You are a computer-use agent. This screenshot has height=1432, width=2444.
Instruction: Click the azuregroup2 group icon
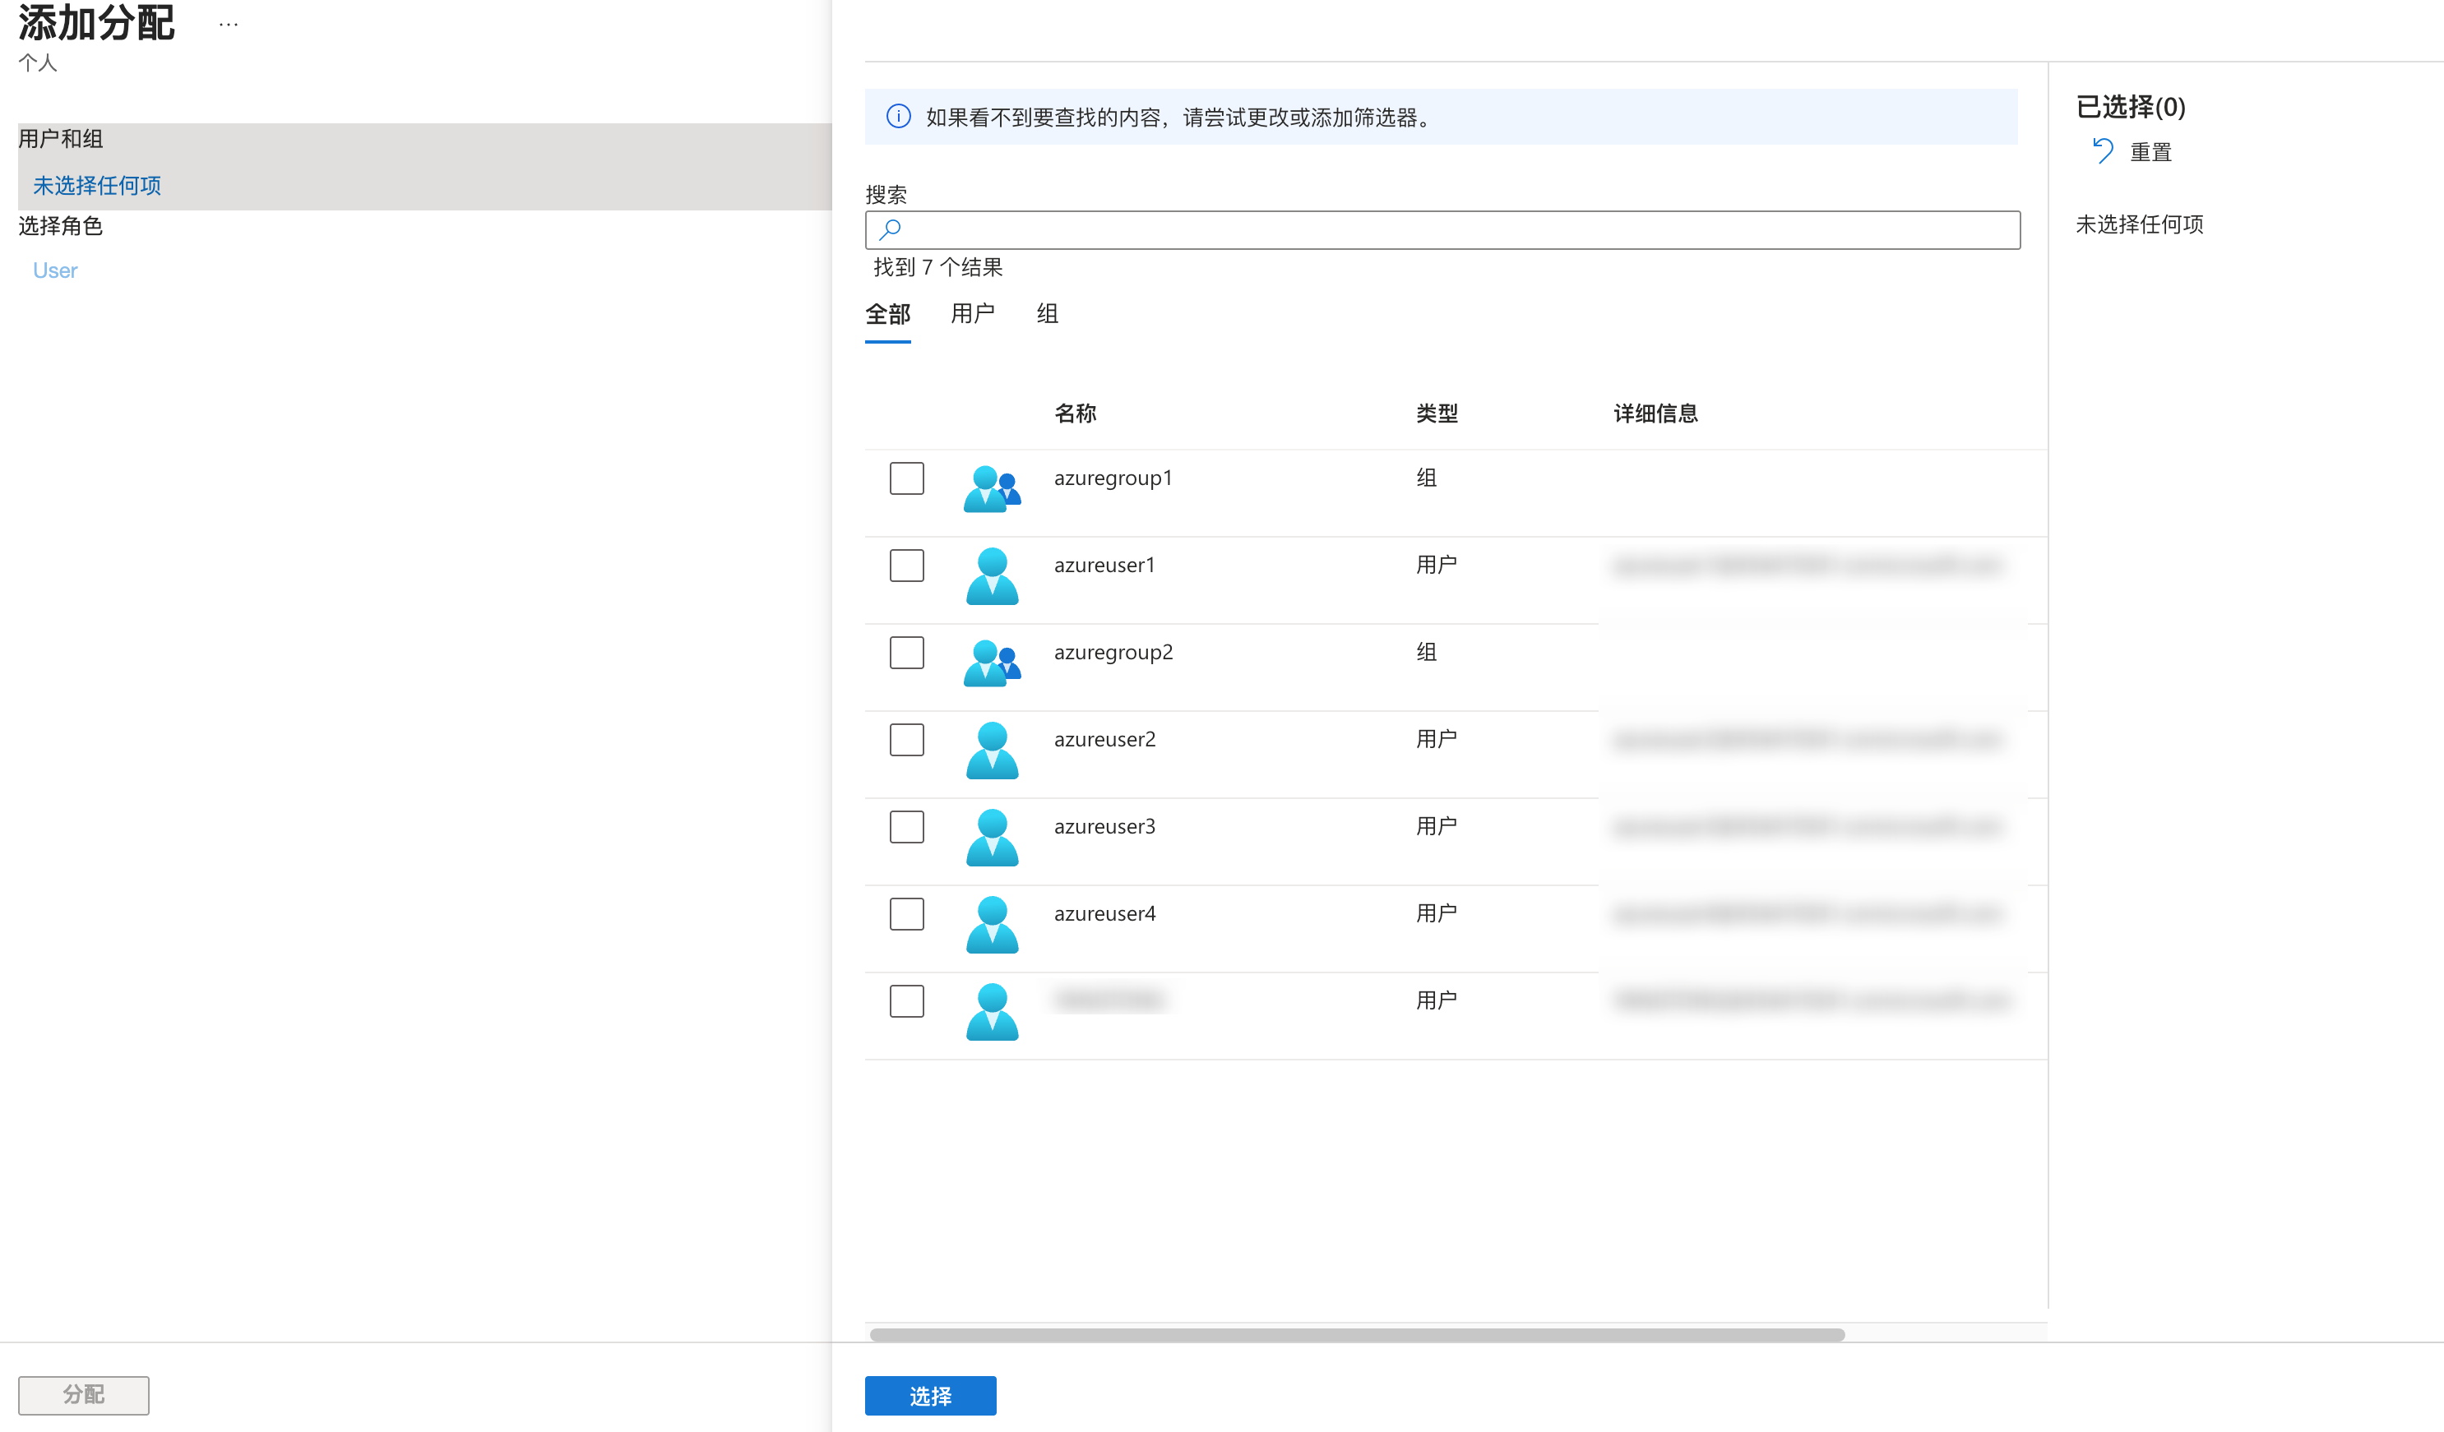click(x=991, y=663)
